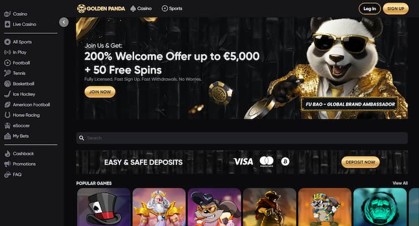Viewport: 419px width, 226px height.
Task: Switch to the Casino top tab
Action: coord(141,8)
